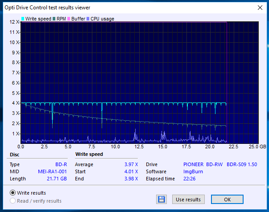Select the Write results radio button
Image resolution: width=269 pixels, height=212 pixels.
click(x=12, y=193)
